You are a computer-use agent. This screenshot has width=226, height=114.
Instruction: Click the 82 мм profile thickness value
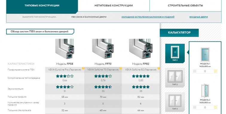(141, 97)
